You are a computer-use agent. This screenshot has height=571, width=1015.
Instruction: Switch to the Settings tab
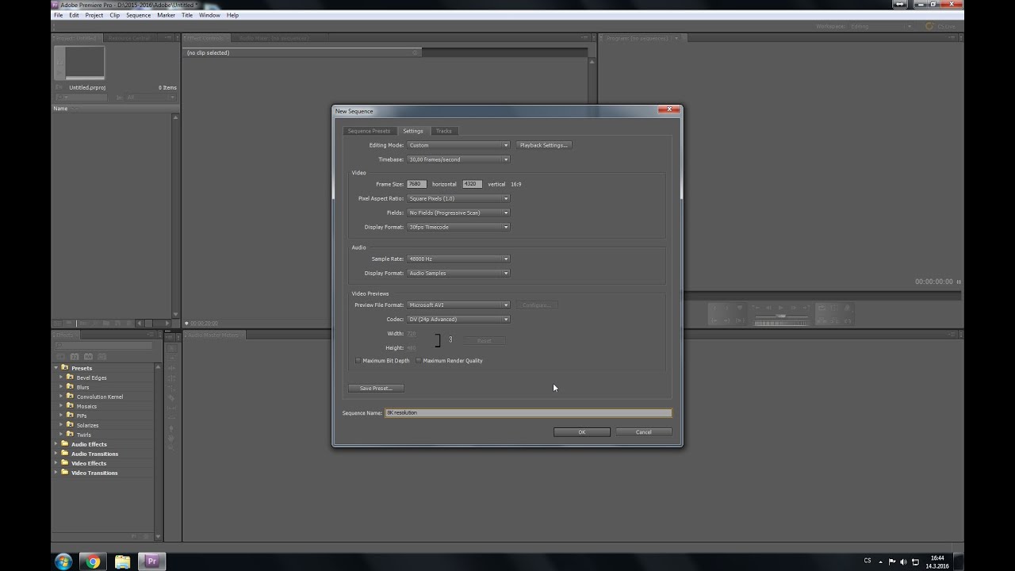click(413, 131)
